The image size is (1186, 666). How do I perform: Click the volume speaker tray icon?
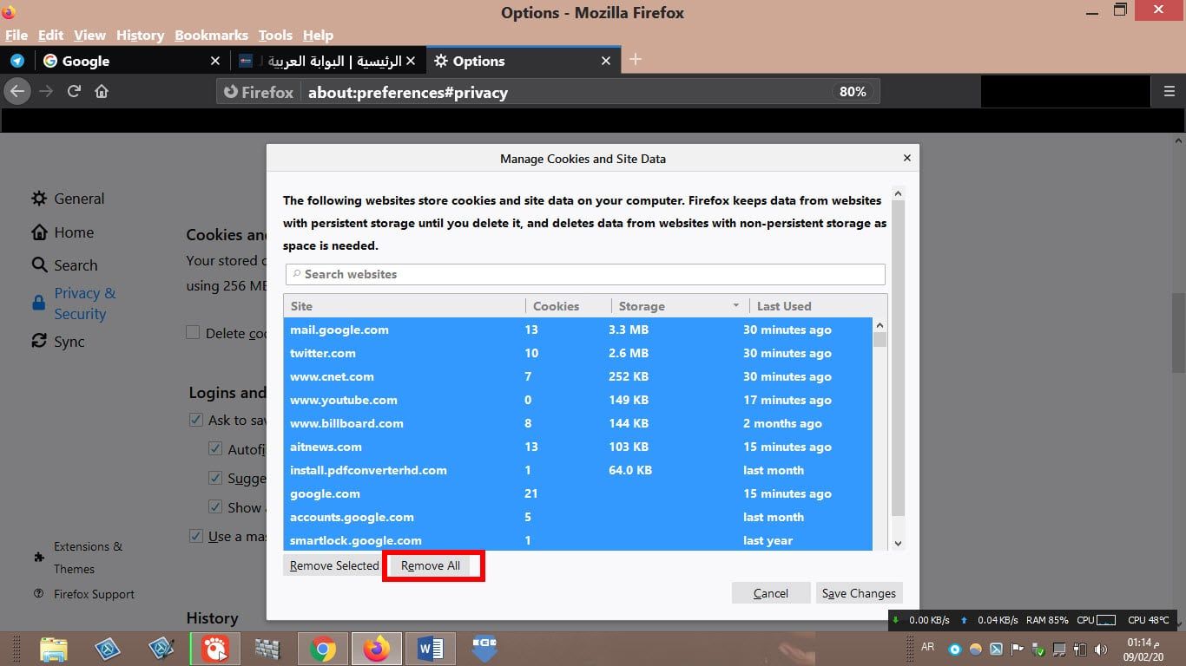1102,649
